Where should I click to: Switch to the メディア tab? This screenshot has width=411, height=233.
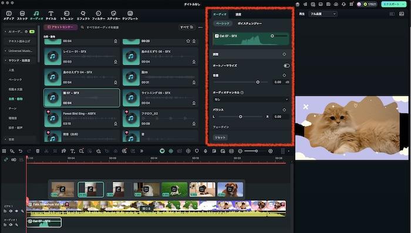click(x=9, y=15)
